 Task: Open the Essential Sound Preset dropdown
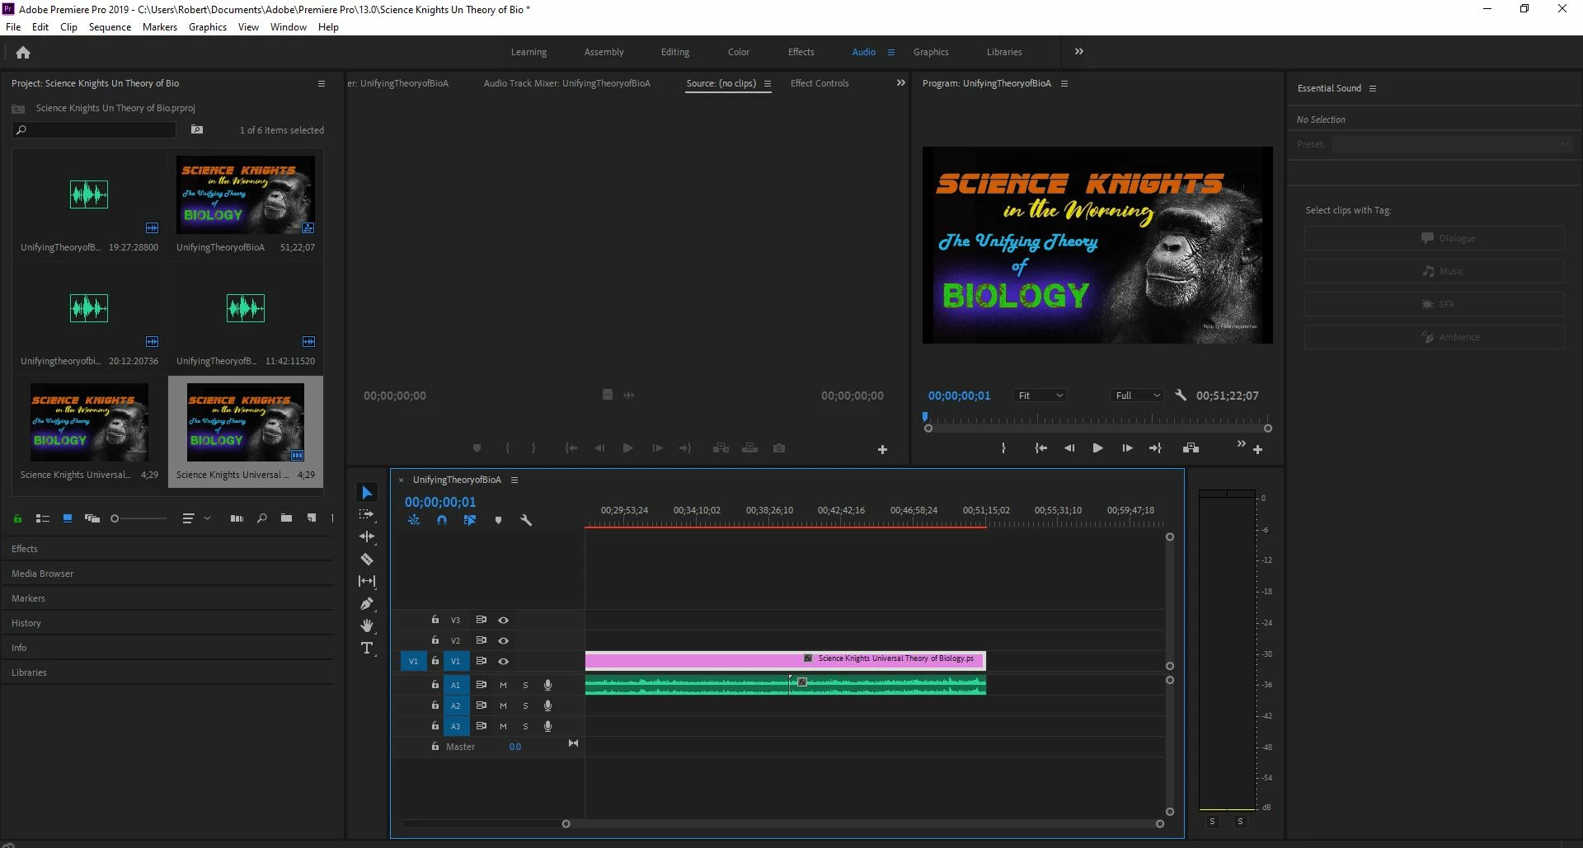(1452, 144)
